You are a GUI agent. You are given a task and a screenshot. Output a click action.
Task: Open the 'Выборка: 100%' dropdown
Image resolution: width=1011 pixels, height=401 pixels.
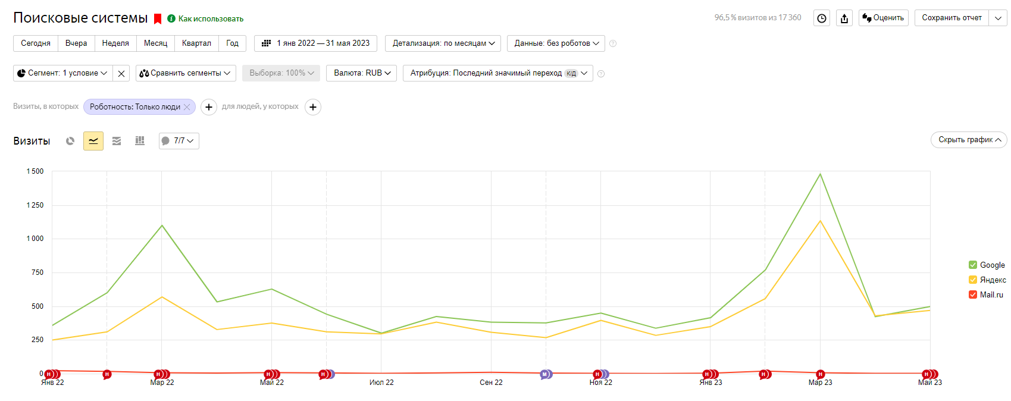pyautogui.click(x=281, y=73)
